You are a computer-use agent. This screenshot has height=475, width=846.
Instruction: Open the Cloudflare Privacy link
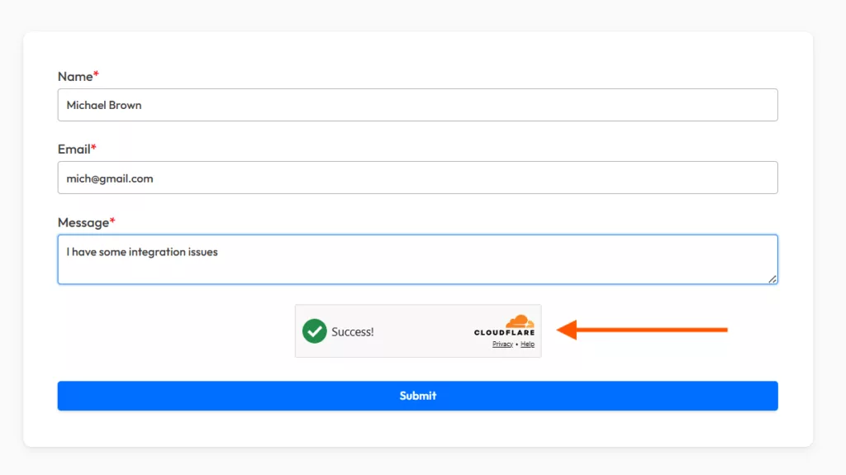pos(502,344)
